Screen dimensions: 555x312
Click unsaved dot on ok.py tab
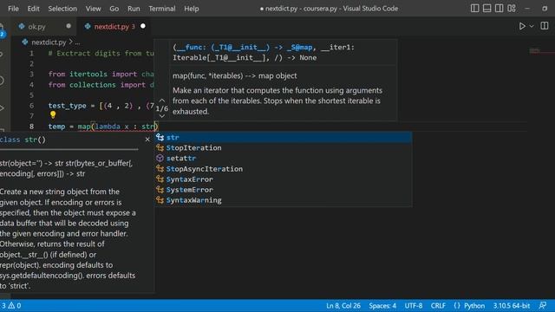point(69,26)
